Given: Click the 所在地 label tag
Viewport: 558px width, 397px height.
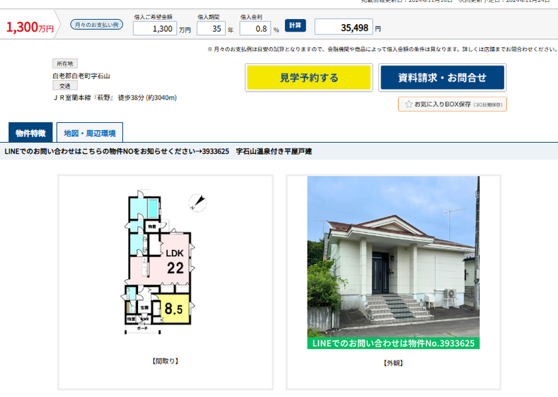Looking at the screenshot, I should click(x=64, y=64).
